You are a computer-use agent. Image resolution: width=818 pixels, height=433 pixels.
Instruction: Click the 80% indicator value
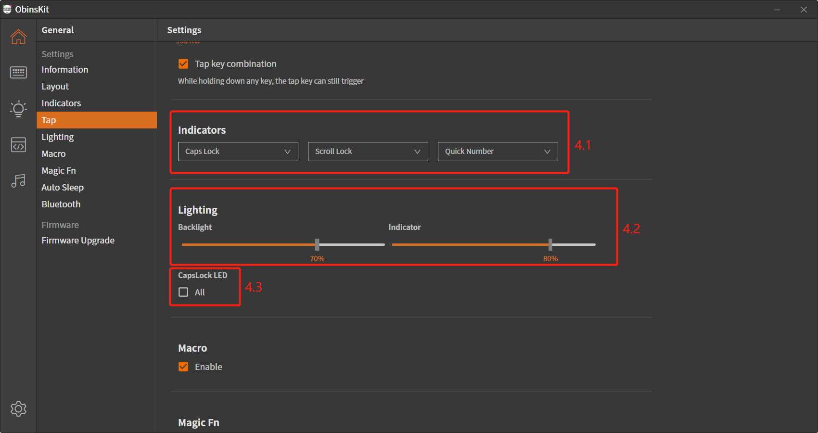pos(550,258)
